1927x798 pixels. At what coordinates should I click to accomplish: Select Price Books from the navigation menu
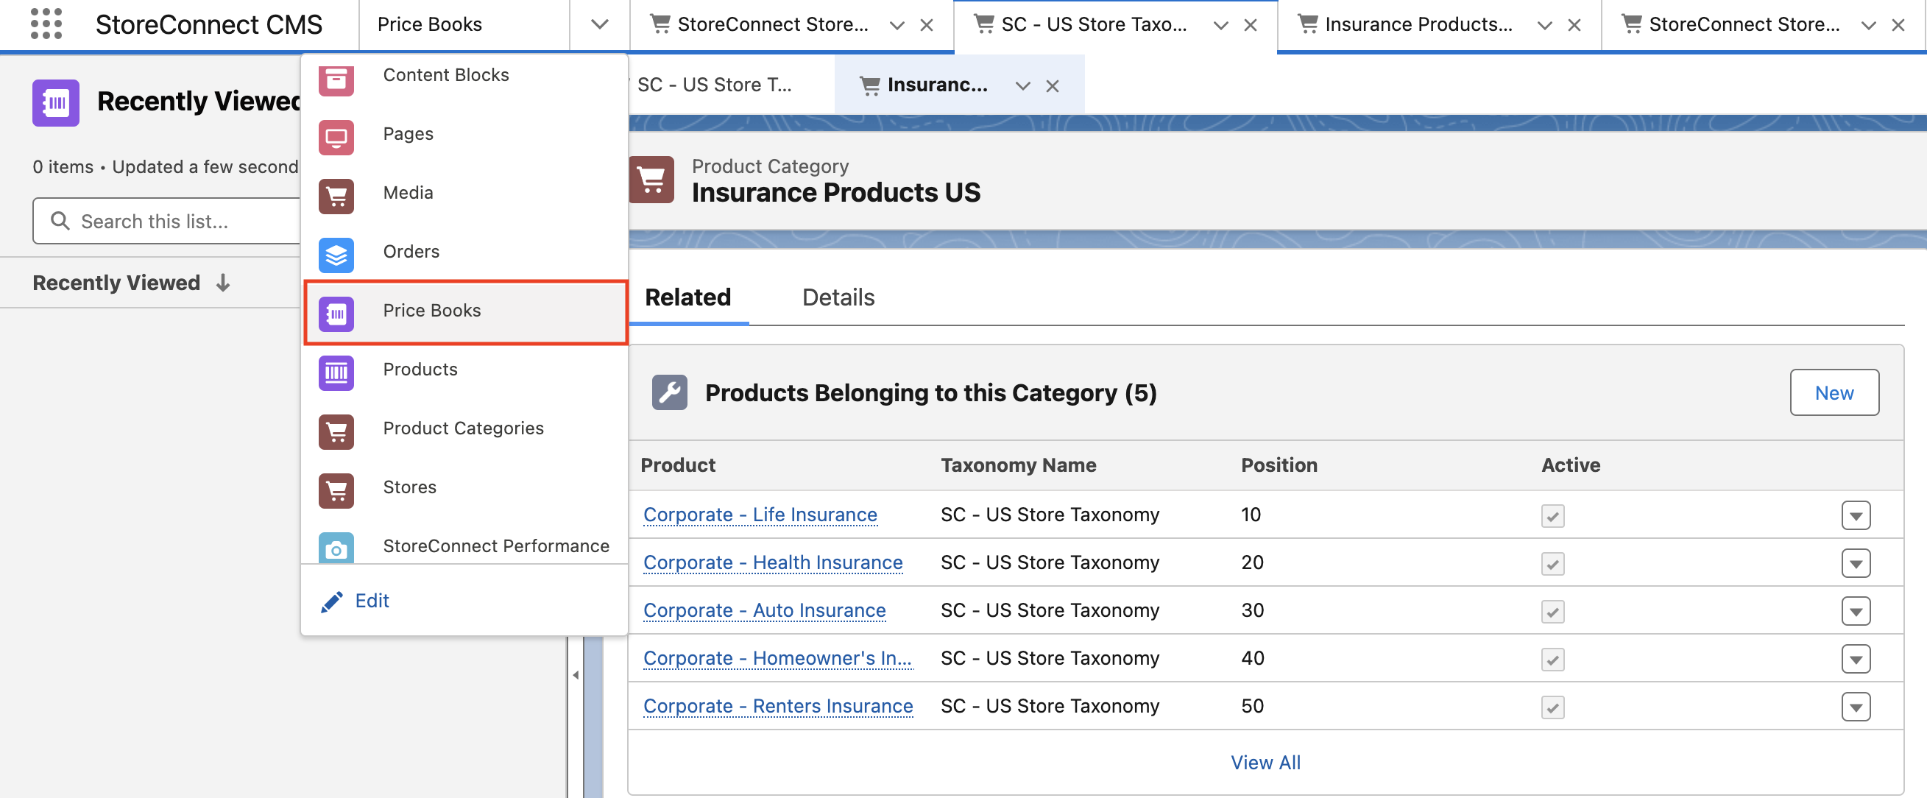pyautogui.click(x=464, y=311)
